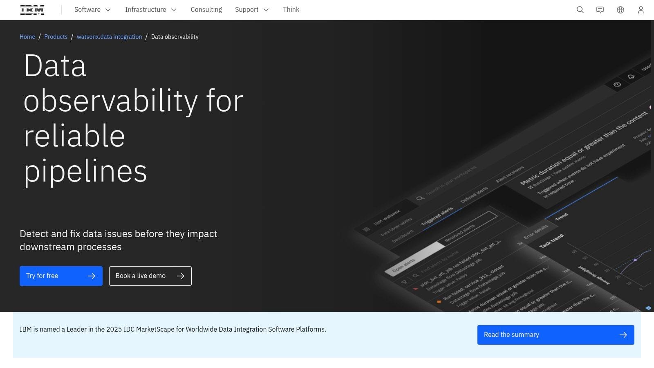Image resolution: width=654 pixels, height=368 pixels.
Task: Open the Consulting menu item
Action: click(206, 10)
